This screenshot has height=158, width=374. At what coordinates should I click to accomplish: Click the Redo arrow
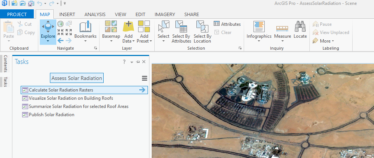[51, 4]
